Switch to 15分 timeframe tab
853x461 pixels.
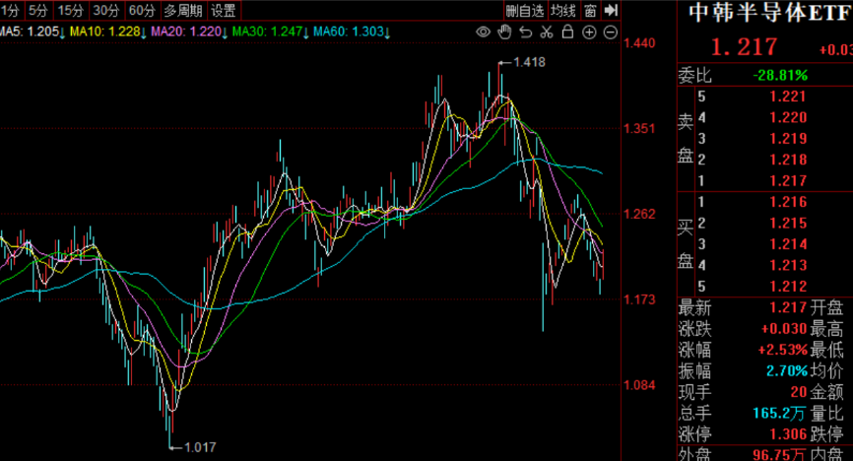point(70,11)
